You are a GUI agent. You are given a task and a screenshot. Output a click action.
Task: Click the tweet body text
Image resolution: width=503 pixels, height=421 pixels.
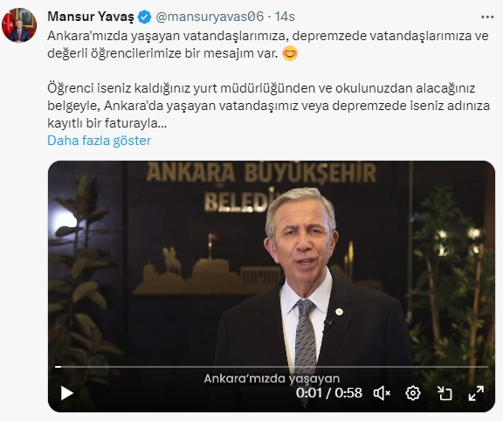click(268, 79)
